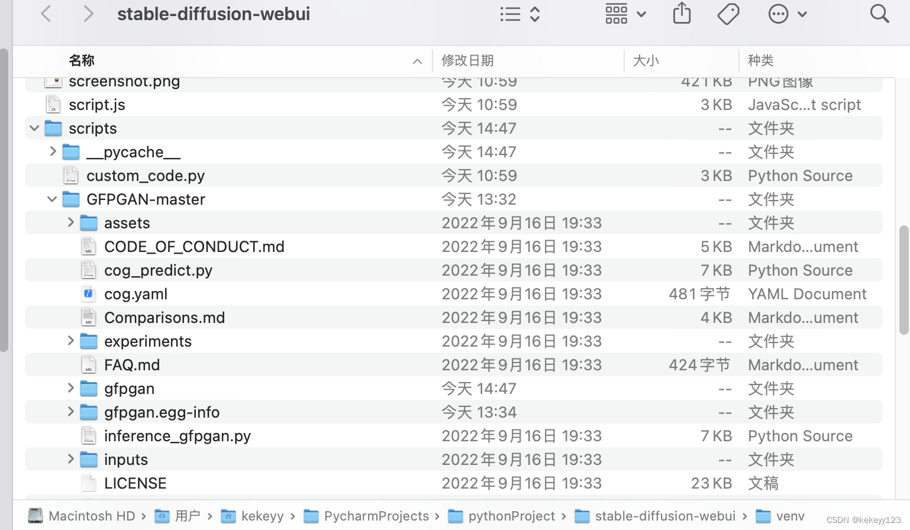Select the inference_gfpgan.py file icon
Image resolution: width=910 pixels, height=530 pixels.
(89, 435)
